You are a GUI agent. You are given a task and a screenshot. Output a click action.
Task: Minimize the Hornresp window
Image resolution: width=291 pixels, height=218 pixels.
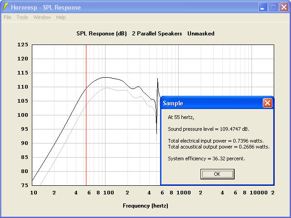(263, 7)
